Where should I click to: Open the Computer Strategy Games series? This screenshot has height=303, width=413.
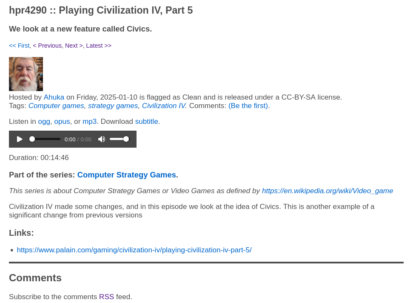(x=127, y=175)
